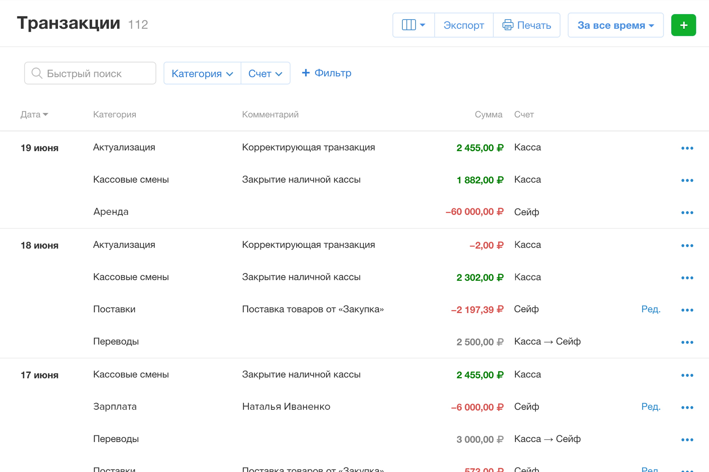Open the columns layout dropdown icon
Viewport: 709px width, 472px height.
pos(413,25)
